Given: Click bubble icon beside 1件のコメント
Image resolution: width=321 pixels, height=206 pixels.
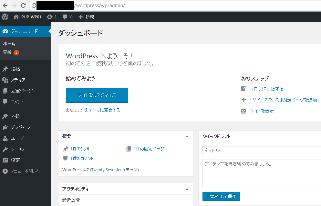Looking at the screenshot, I should [x=65, y=158].
